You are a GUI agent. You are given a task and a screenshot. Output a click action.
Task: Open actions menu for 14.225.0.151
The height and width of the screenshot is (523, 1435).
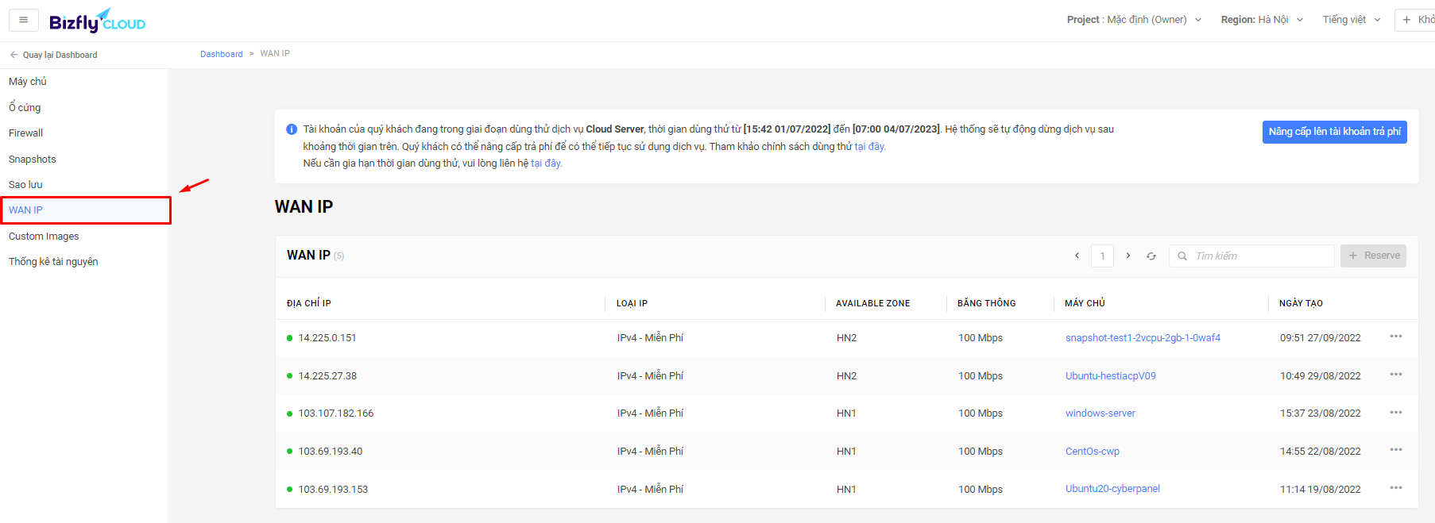tap(1396, 336)
